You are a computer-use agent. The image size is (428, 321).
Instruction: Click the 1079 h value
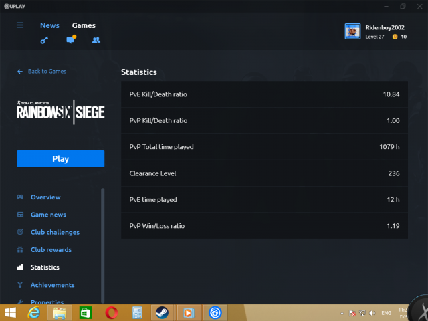pos(389,147)
